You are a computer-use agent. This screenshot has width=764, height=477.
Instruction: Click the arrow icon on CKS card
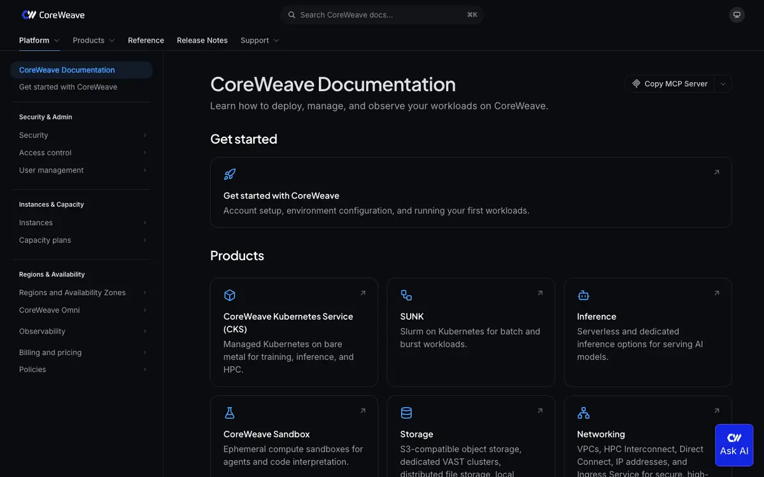point(363,293)
